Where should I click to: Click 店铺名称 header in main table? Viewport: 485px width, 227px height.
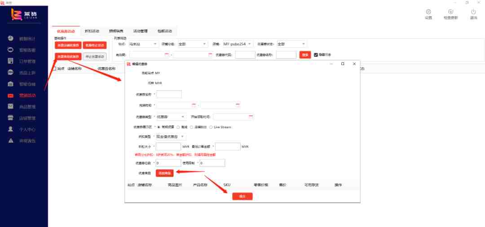[75, 69]
